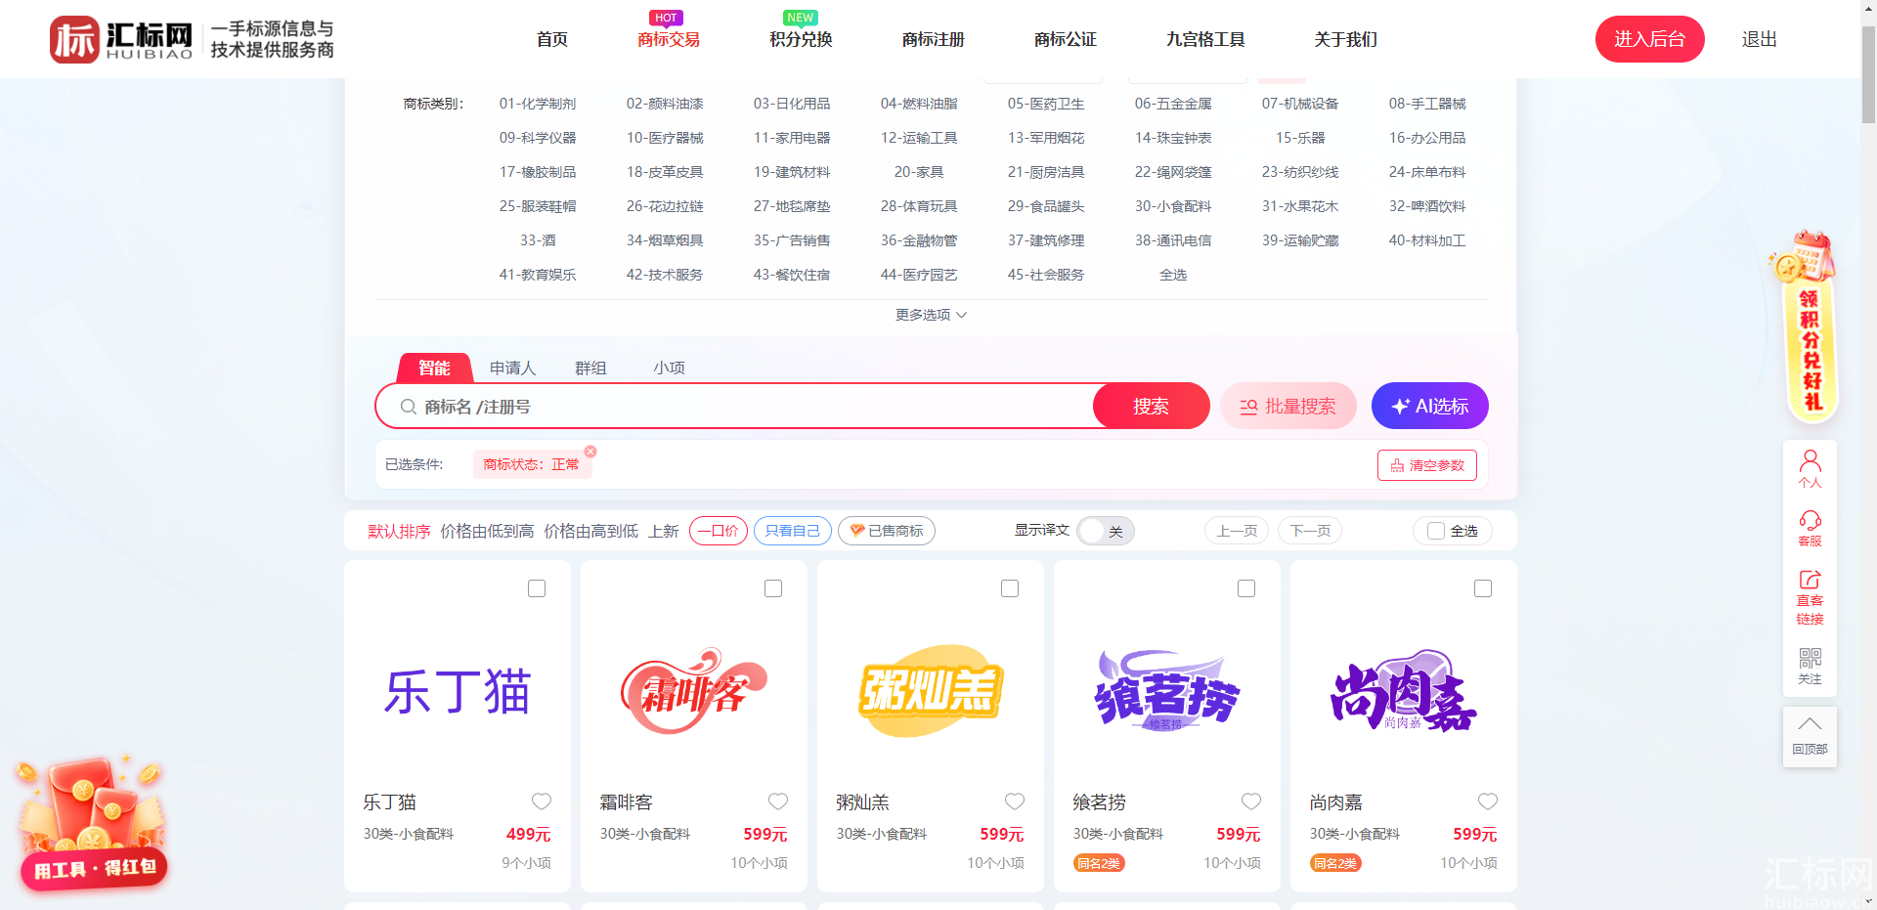Click the heart icon on 尚肉嘉 card

tap(1488, 802)
